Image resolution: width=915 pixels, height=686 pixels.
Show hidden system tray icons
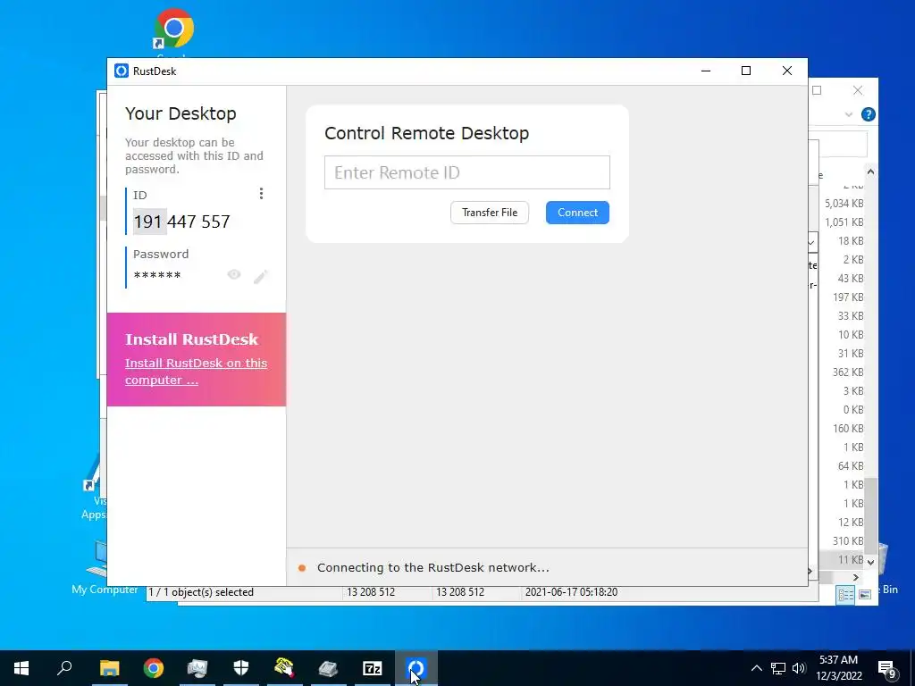(x=756, y=668)
